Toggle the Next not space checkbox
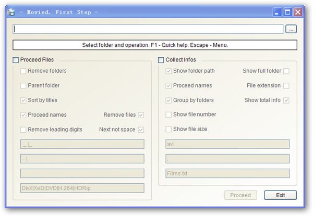This screenshot has width=313, height=216. [141, 130]
